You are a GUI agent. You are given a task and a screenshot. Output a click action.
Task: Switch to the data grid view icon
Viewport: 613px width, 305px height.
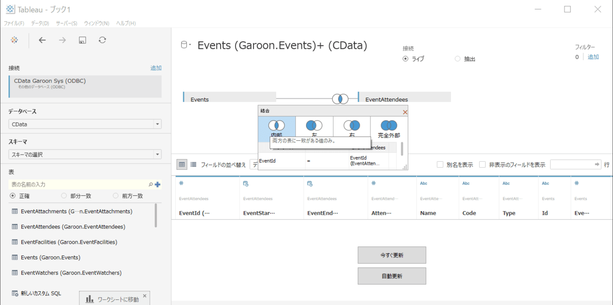point(181,164)
